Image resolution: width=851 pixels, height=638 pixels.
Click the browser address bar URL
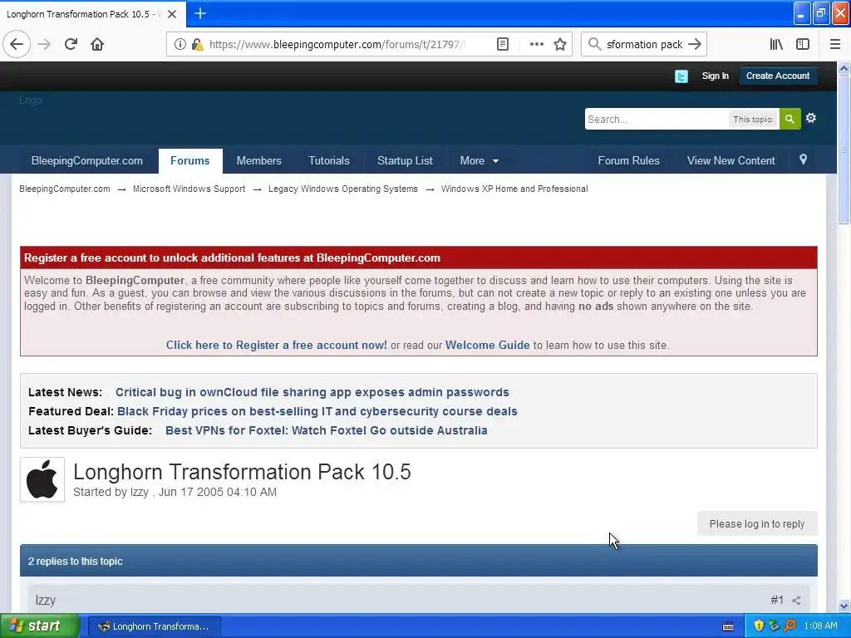337,45
